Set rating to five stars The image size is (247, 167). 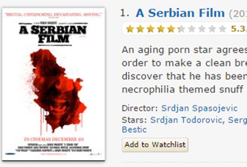(x=171, y=29)
